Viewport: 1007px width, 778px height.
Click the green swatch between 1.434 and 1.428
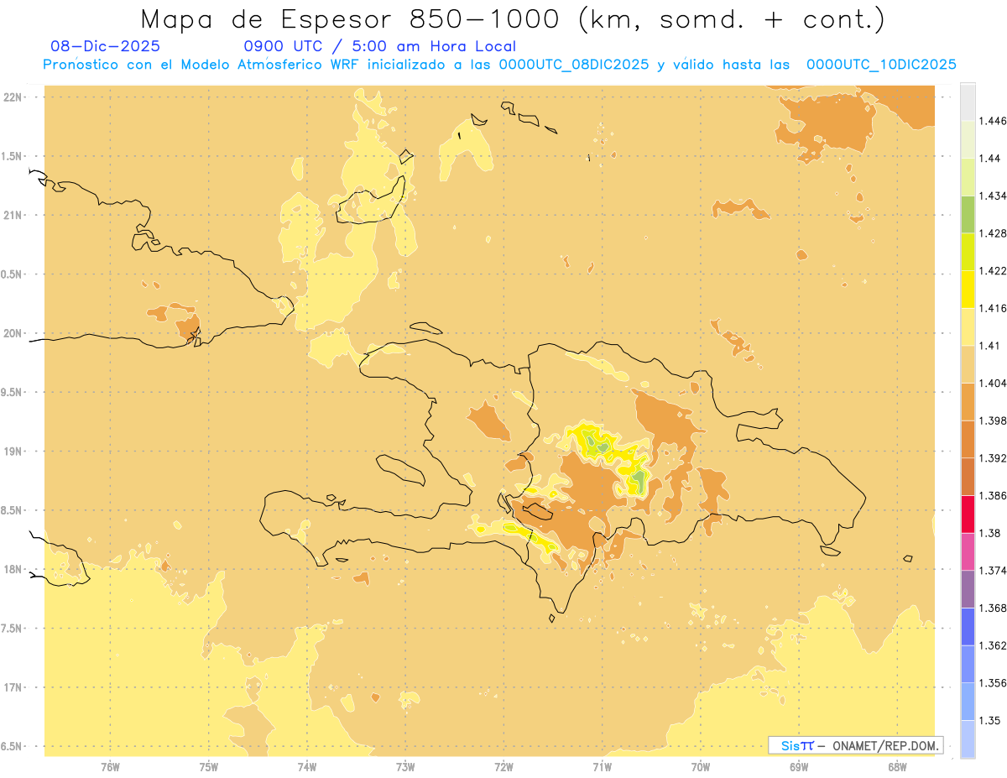[x=968, y=215]
